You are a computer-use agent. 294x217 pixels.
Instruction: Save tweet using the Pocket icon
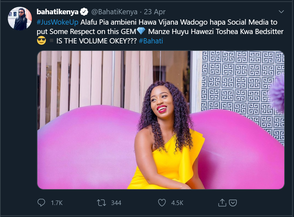233,203
